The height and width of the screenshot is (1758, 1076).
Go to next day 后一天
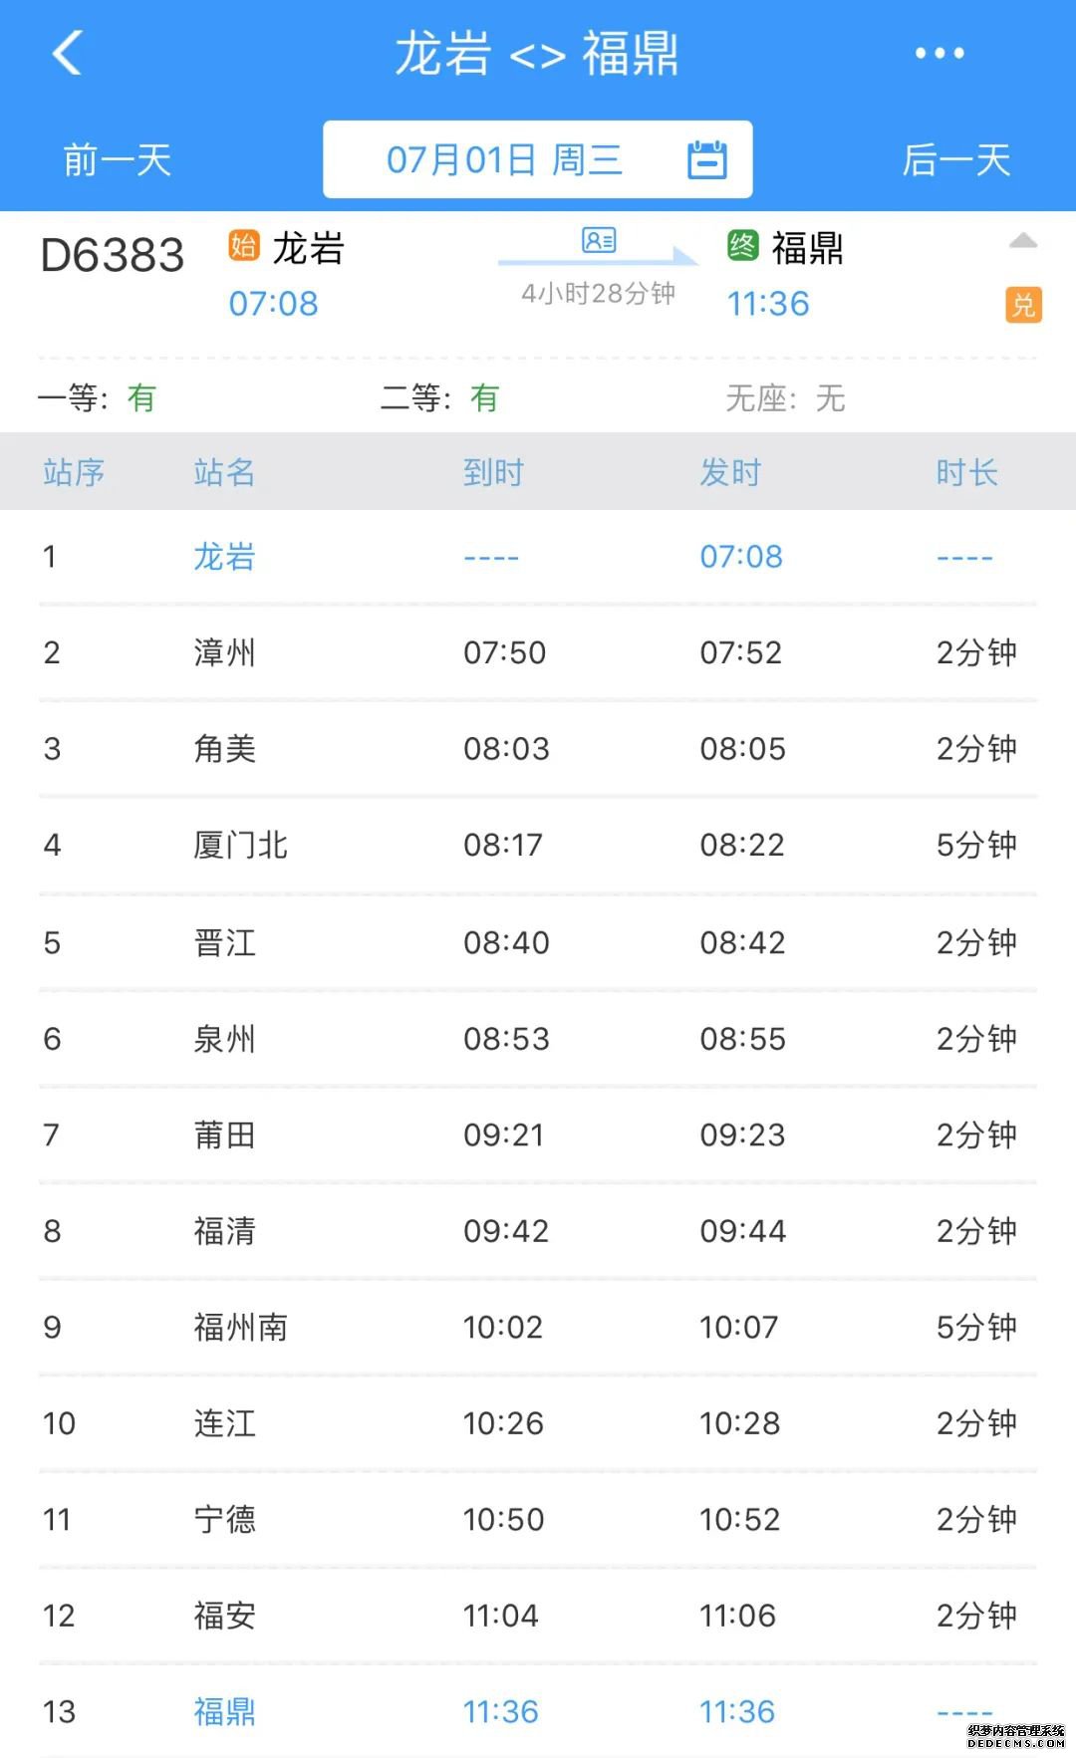956,160
